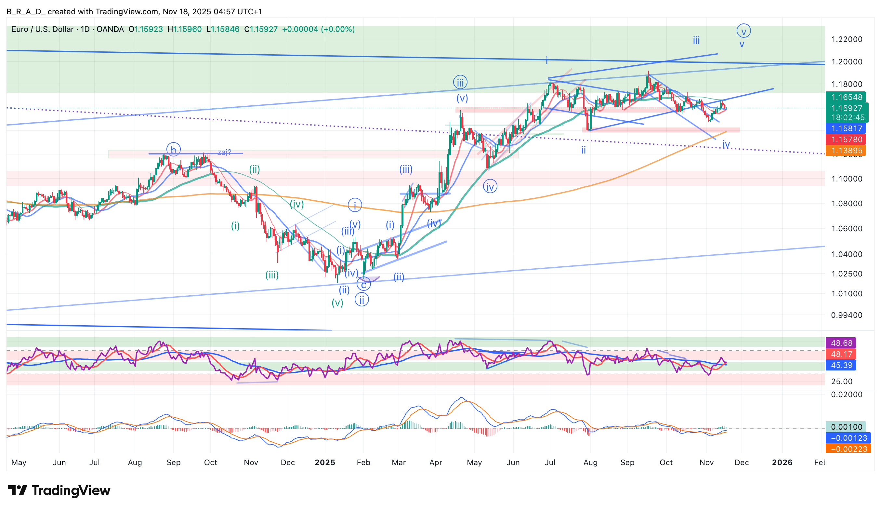Click the 1.20000 level on price axis

tap(847, 61)
